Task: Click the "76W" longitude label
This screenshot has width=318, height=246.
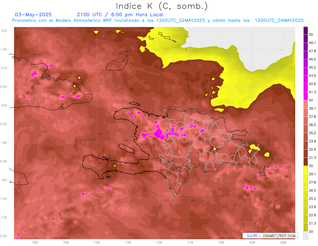Action: click(x=35, y=242)
